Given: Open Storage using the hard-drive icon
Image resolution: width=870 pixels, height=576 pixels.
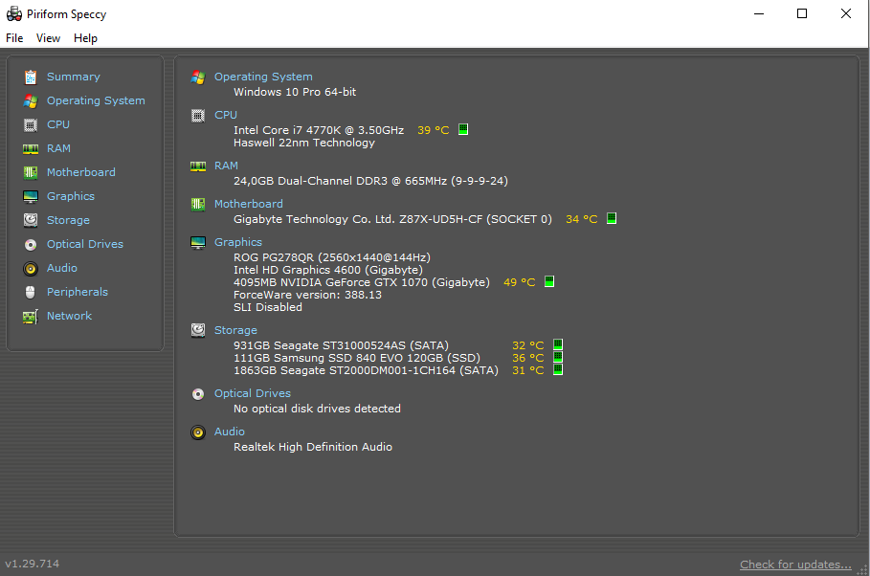Looking at the screenshot, I should 32,219.
